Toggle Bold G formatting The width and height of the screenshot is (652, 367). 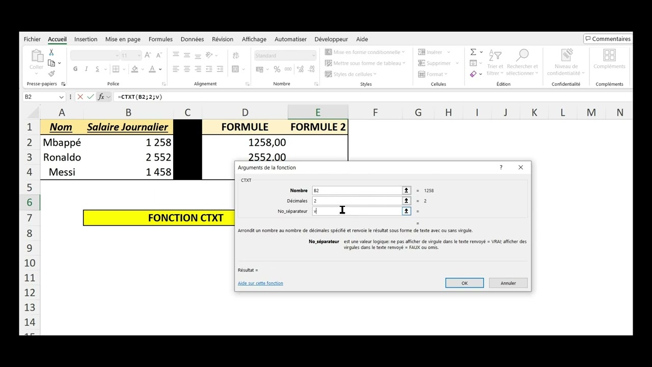[x=75, y=69]
